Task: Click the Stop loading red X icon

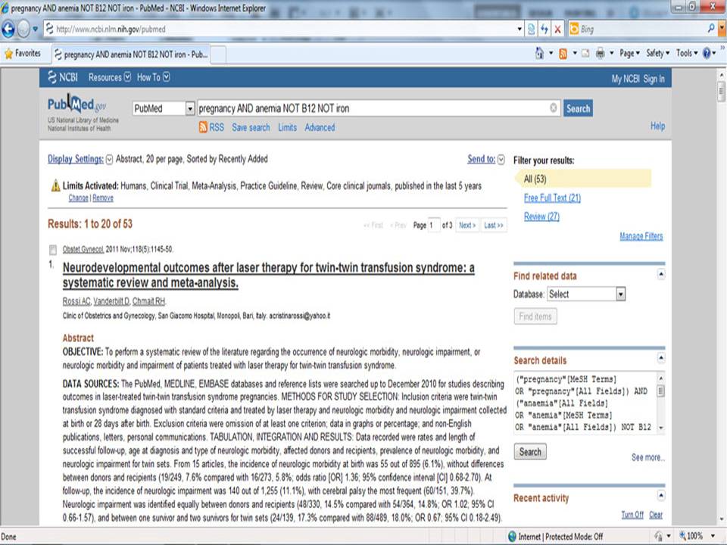Action: tap(558, 30)
